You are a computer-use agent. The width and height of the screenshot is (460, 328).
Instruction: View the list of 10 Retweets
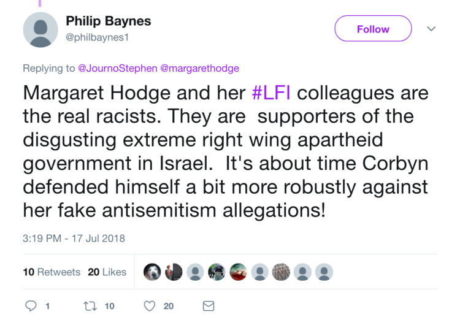tap(52, 272)
